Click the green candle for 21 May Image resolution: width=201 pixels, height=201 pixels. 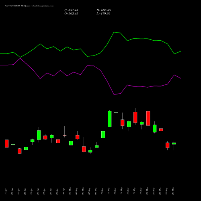click(x=155, y=129)
